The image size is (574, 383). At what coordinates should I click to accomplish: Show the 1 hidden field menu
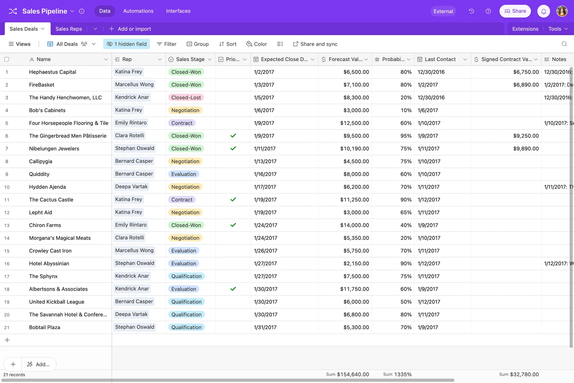[x=126, y=44]
